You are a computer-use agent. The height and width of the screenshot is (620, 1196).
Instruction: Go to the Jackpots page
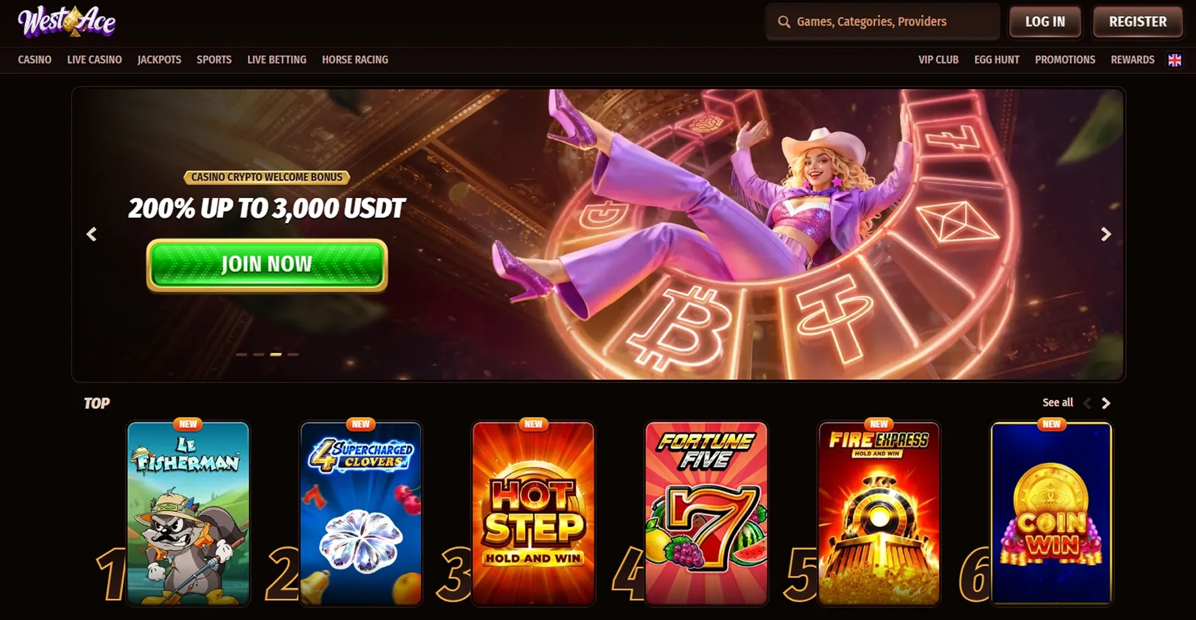159,59
